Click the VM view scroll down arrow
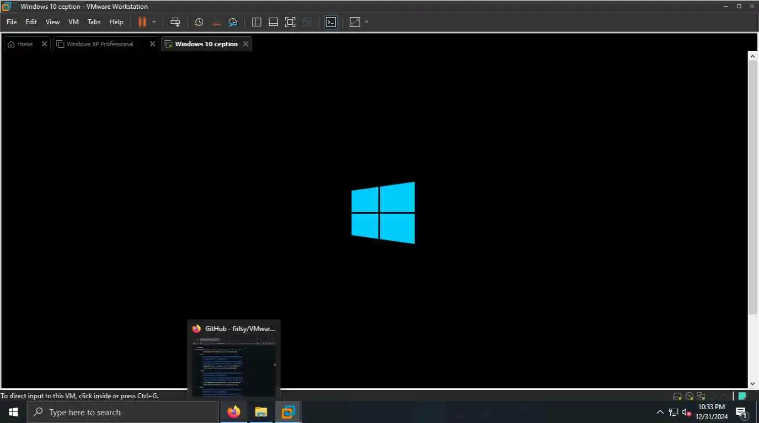759x423 pixels. (752, 384)
